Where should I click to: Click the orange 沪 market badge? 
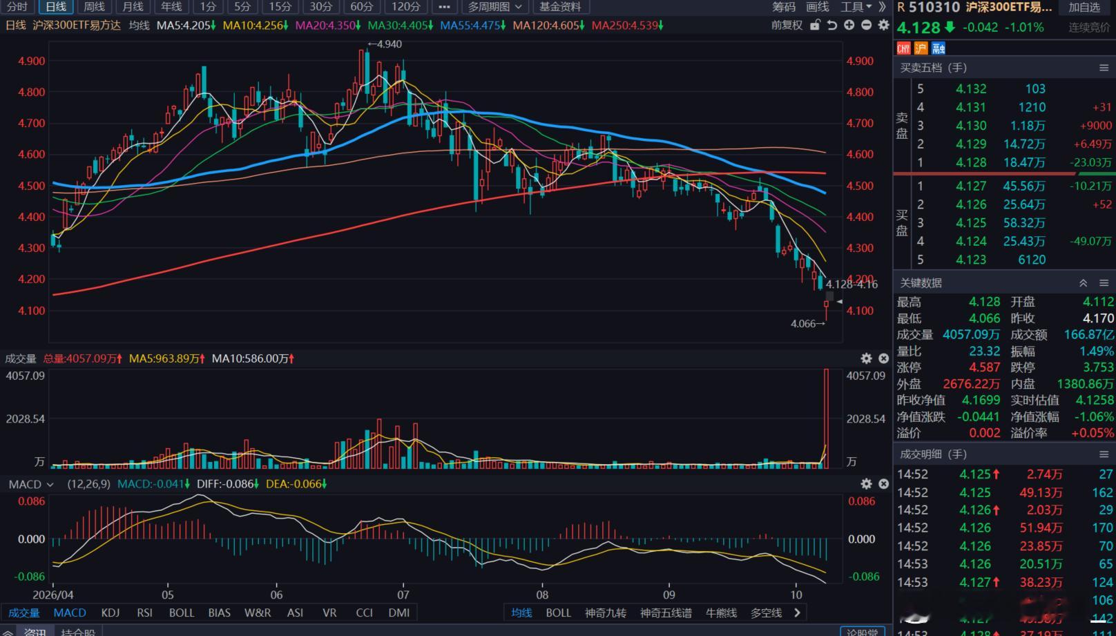tap(921, 48)
